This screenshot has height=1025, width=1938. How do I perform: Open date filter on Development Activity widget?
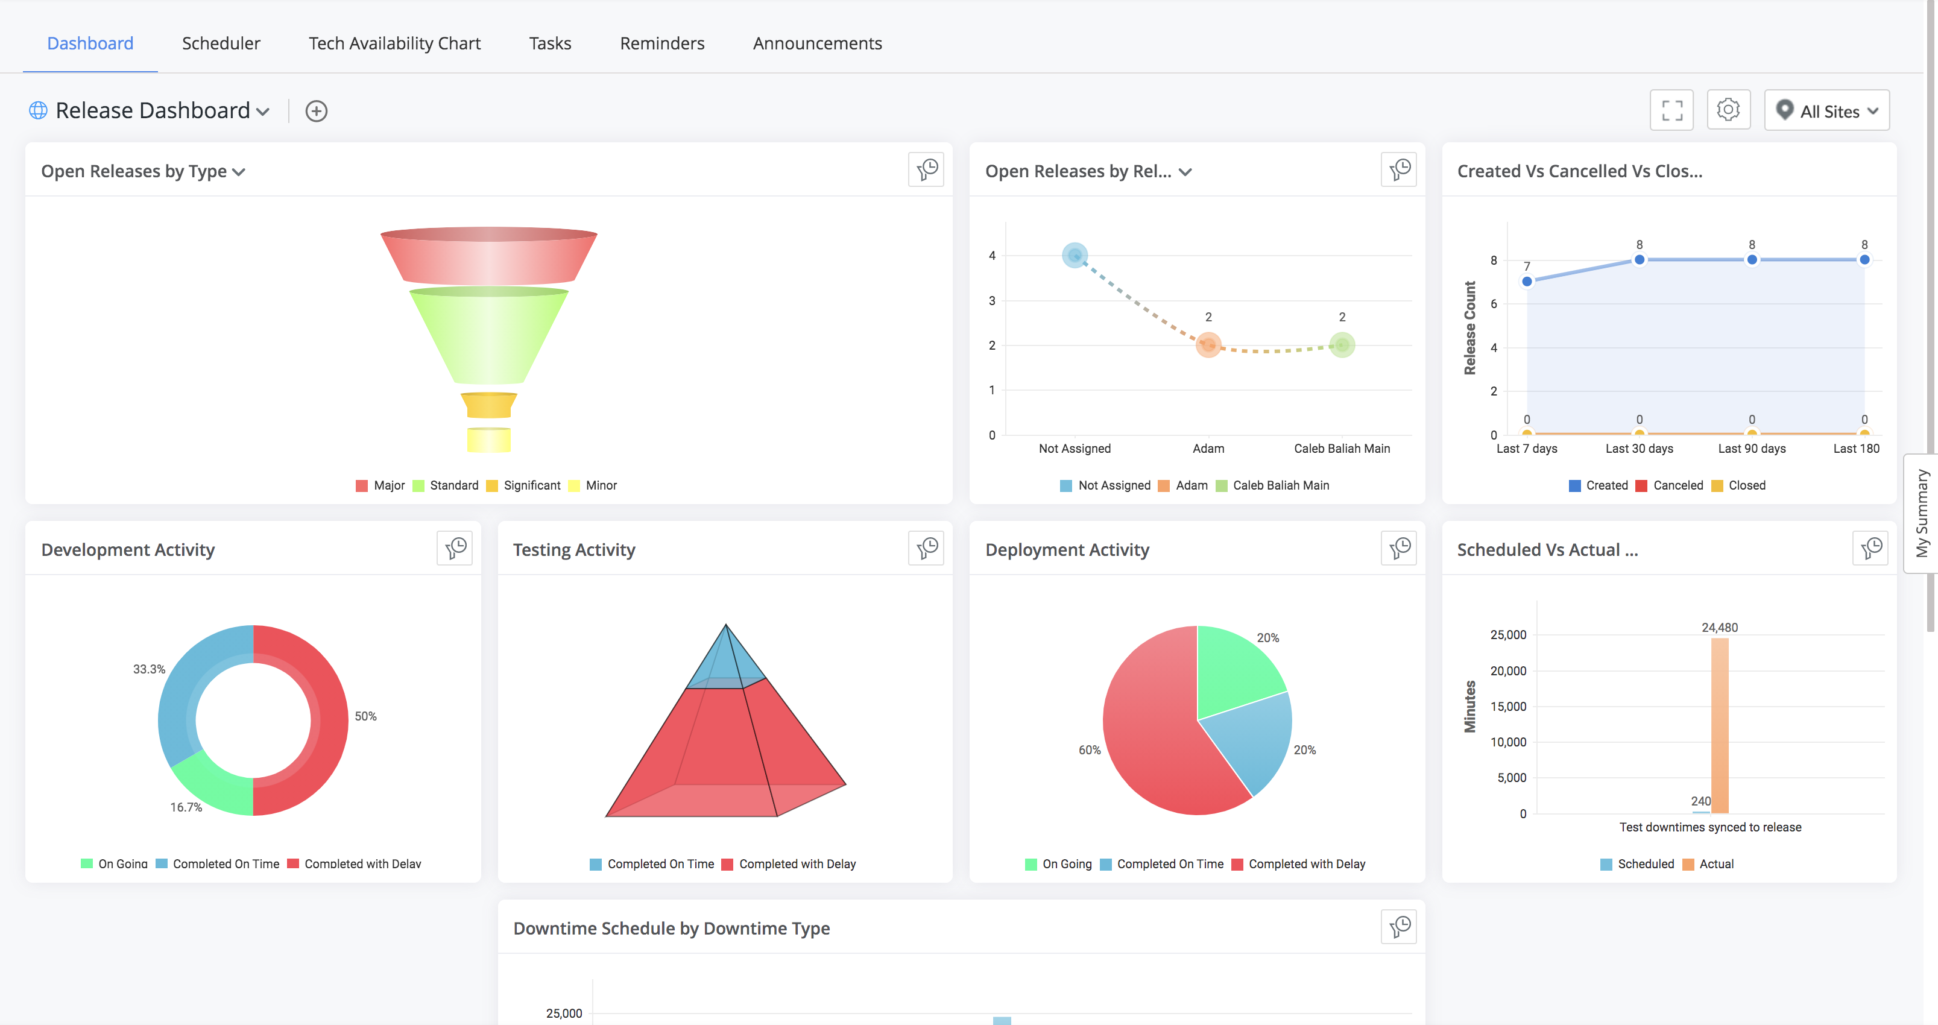(x=455, y=548)
